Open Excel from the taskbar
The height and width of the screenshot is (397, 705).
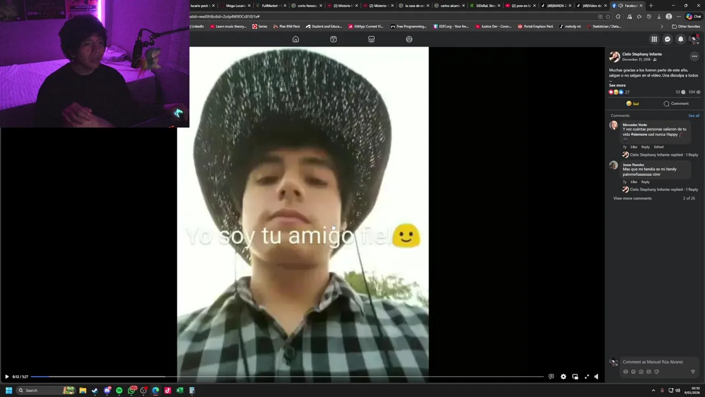tap(180, 390)
